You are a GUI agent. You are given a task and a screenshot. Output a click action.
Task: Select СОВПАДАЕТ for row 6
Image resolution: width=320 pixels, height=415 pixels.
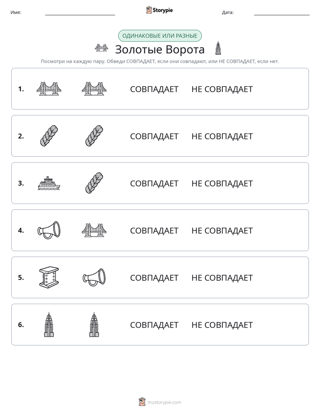pos(154,325)
